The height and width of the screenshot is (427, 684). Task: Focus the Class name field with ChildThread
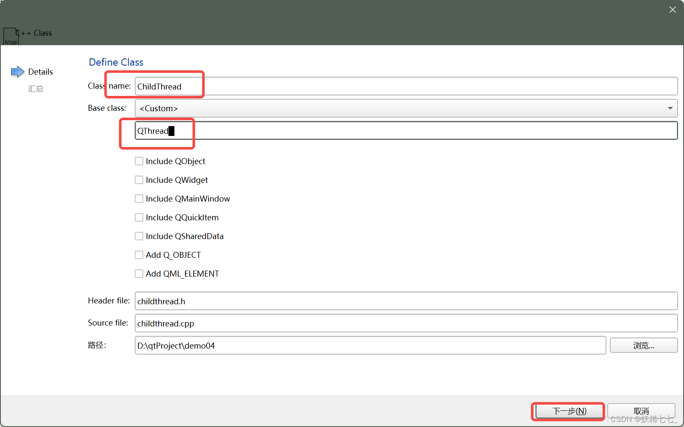pos(406,86)
